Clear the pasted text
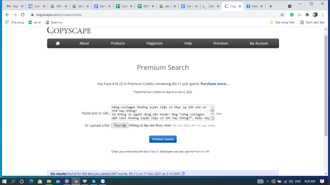The width and height of the screenshot is (330, 185). (x=218, y=114)
